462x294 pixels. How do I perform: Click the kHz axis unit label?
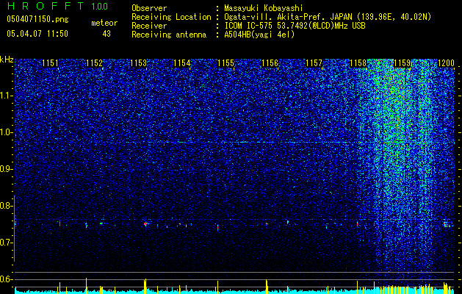(7, 60)
